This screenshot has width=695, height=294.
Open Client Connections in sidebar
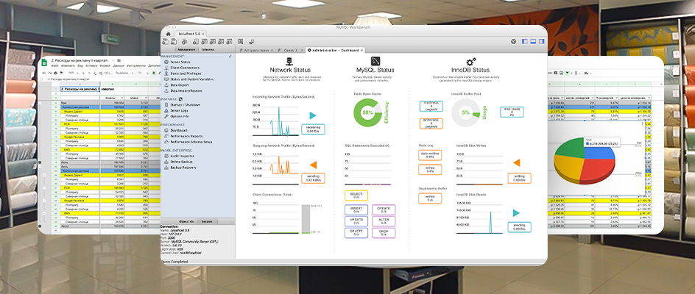pos(181,68)
